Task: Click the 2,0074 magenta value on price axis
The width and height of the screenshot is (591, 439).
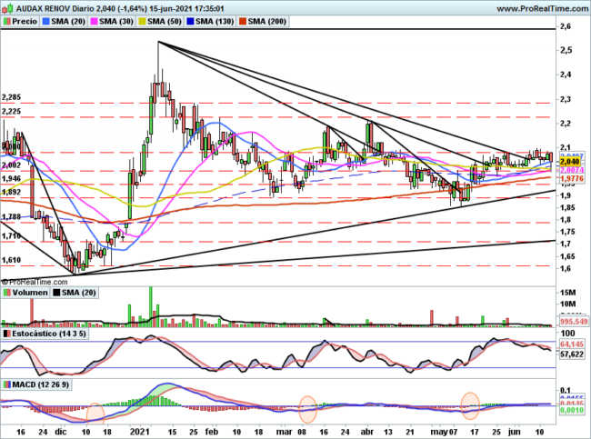Action: (x=572, y=170)
